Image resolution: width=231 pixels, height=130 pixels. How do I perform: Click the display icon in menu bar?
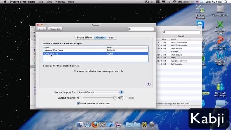coord(164,2)
